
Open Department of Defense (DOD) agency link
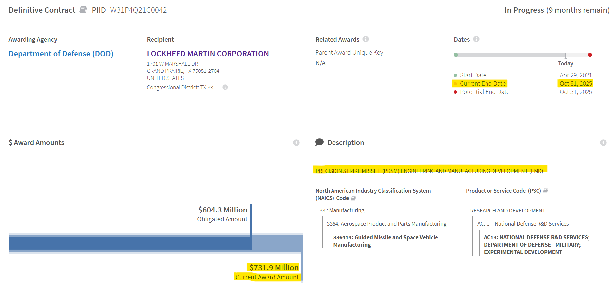(x=61, y=54)
